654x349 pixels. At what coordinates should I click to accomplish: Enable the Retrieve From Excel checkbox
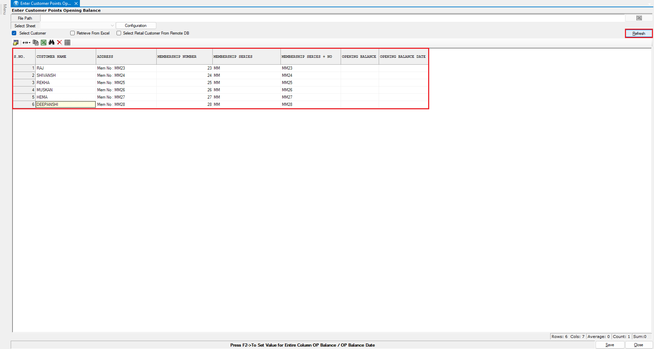(73, 33)
